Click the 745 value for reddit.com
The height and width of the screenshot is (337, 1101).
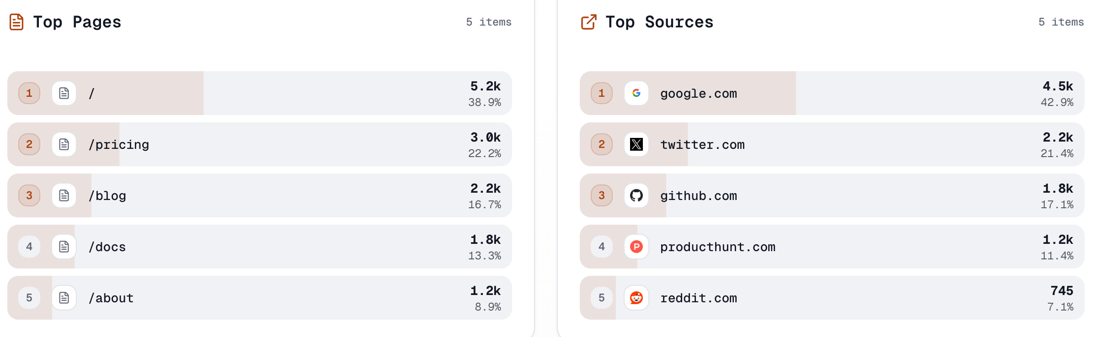pyautogui.click(x=1062, y=290)
